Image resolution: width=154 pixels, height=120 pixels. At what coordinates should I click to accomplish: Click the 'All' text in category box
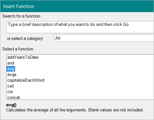[x=58, y=38]
